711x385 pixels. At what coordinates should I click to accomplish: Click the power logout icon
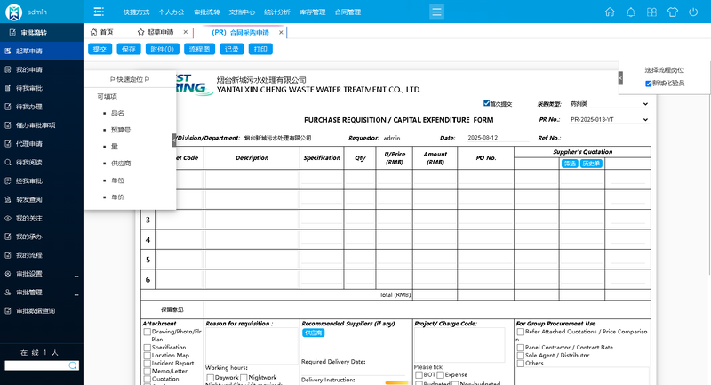pyautogui.click(x=693, y=12)
